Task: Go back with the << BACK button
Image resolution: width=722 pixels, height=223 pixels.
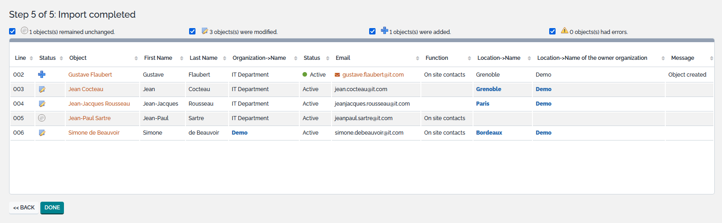Action: (24, 208)
